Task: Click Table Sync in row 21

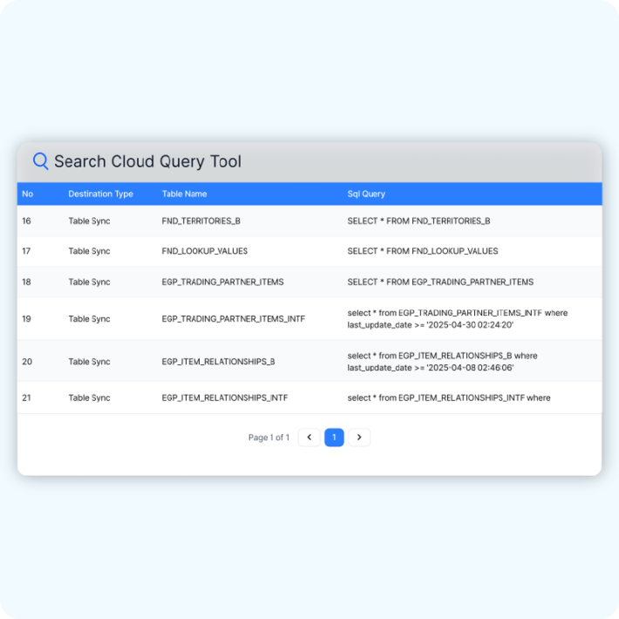Action: [x=89, y=398]
